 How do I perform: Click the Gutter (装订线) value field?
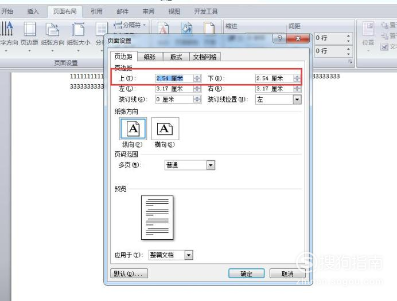click(x=174, y=99)
